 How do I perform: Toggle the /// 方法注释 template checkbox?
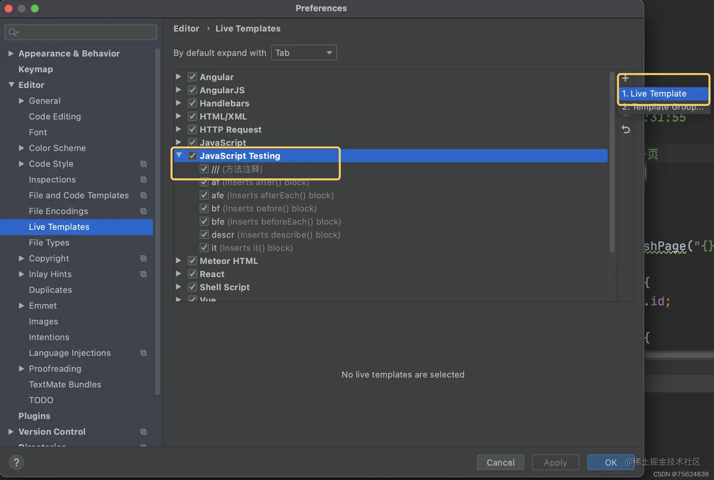tap(204, 168)
